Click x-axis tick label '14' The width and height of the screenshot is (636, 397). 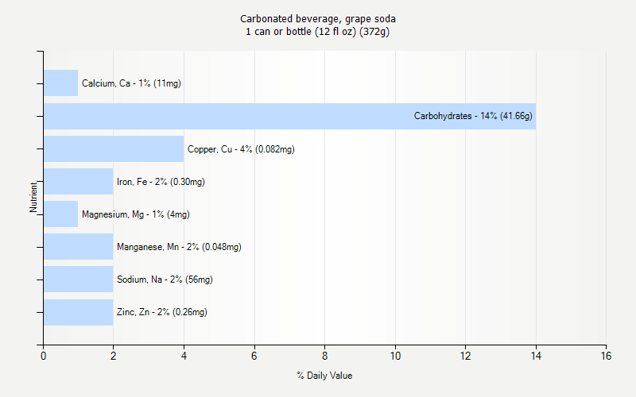coord(536,356)
